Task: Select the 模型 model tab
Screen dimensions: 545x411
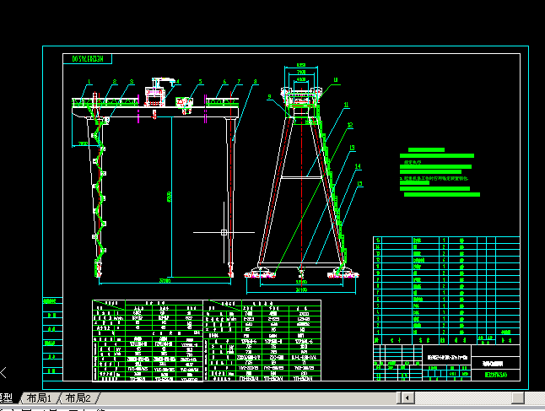Action: click(x=5, y=397)
